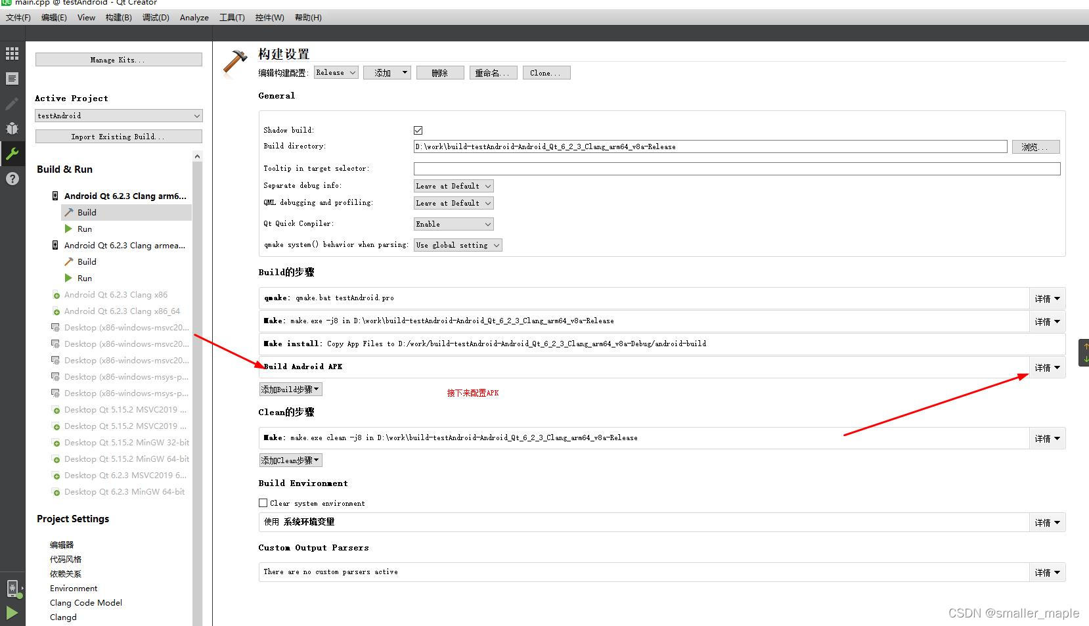Click Tooltip in target selector field
1089x626 pixels.
[737, 169]
